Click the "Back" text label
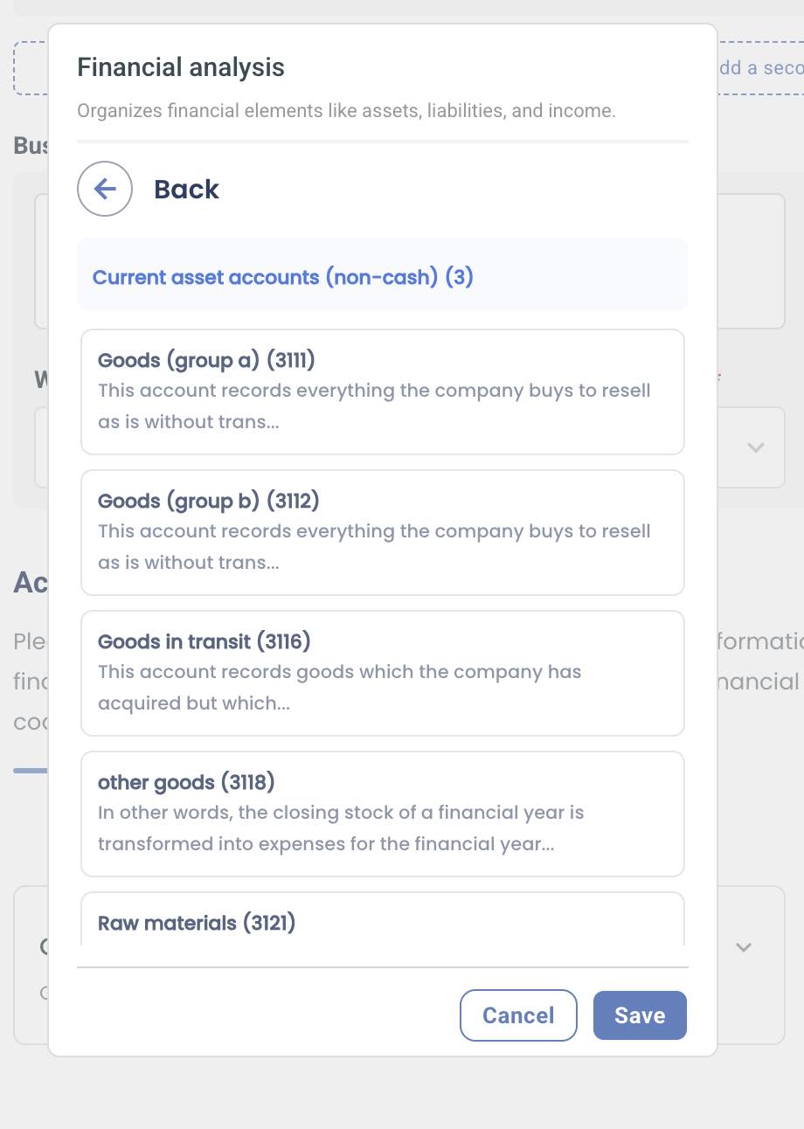This screenshot has width=804, height=1129. [186, 190]
